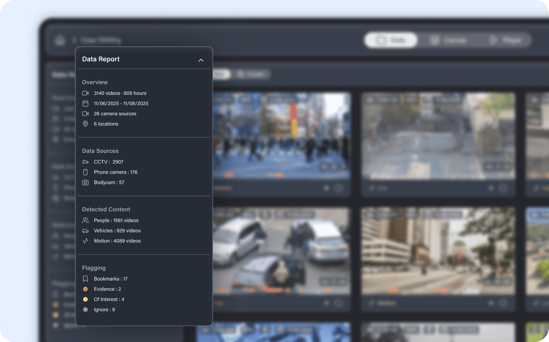Open the city buildings street video thumbnail

pyautogui.click(x=438, y=251)
